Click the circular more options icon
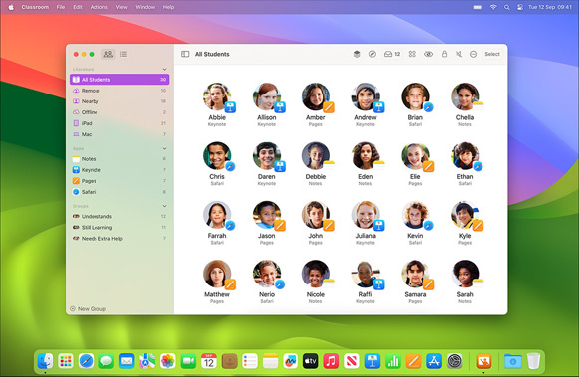The height and width of the screenshot is (377, 579). (x=473, y=54)
